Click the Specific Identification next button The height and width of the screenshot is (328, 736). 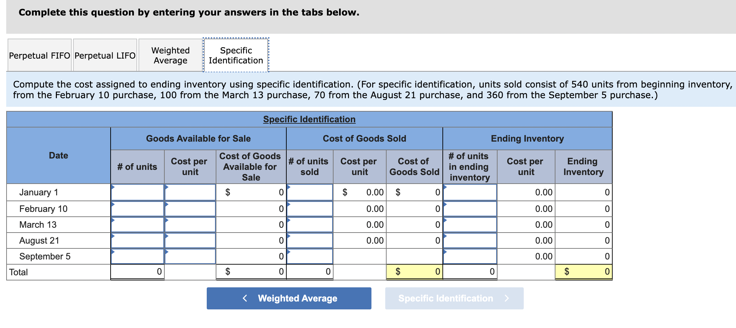(x=454, y=298)
